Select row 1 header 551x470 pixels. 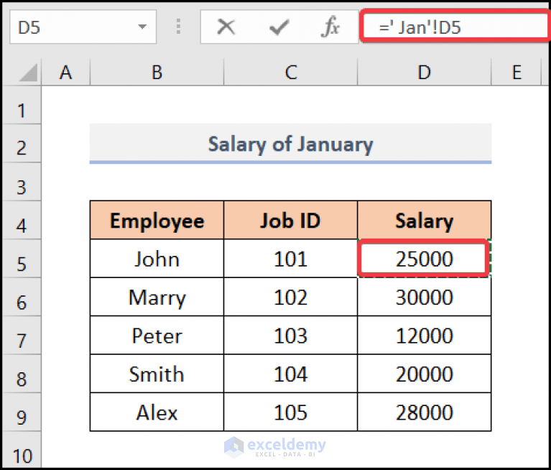pos(22,105)
